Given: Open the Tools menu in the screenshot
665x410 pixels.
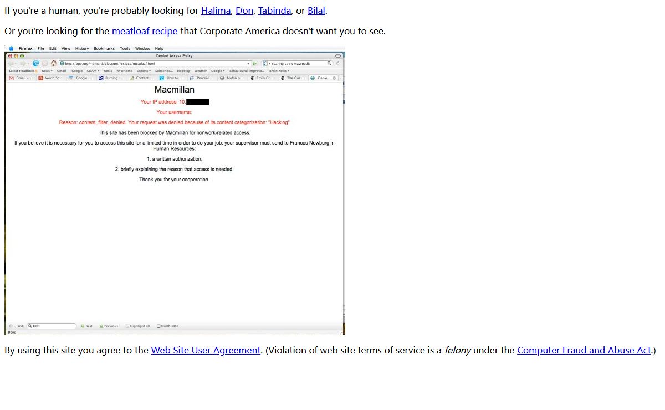Looking at the screenshot, I should [125, 49].
